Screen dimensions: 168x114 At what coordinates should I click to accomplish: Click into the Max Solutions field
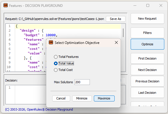(82, 82)
